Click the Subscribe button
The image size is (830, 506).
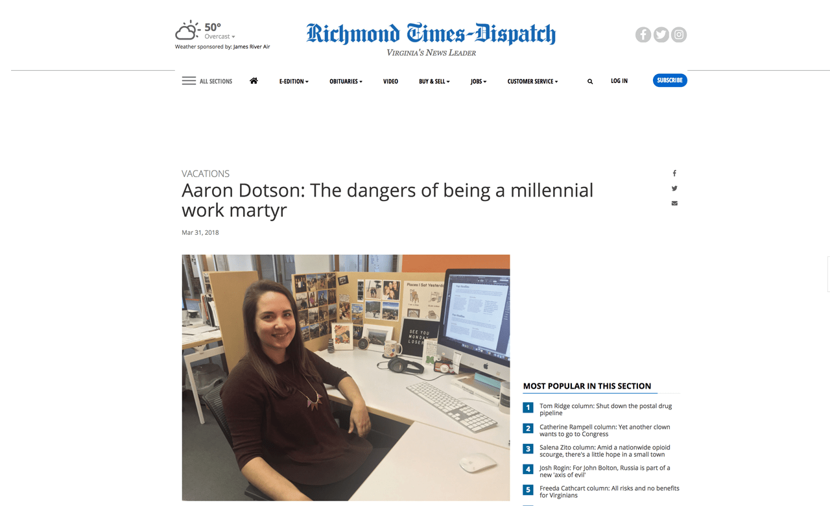click(670, 80)
